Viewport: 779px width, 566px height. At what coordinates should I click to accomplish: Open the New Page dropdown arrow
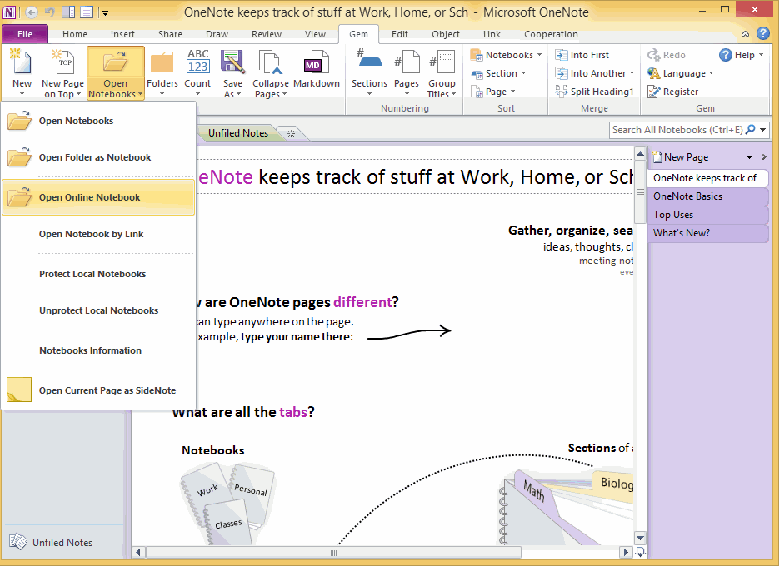[749, 157]
